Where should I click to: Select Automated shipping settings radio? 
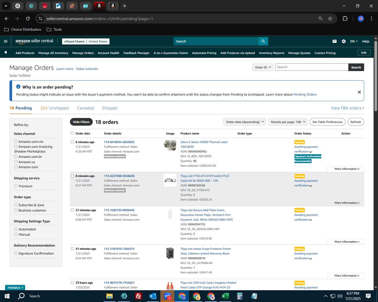[16, 229]
